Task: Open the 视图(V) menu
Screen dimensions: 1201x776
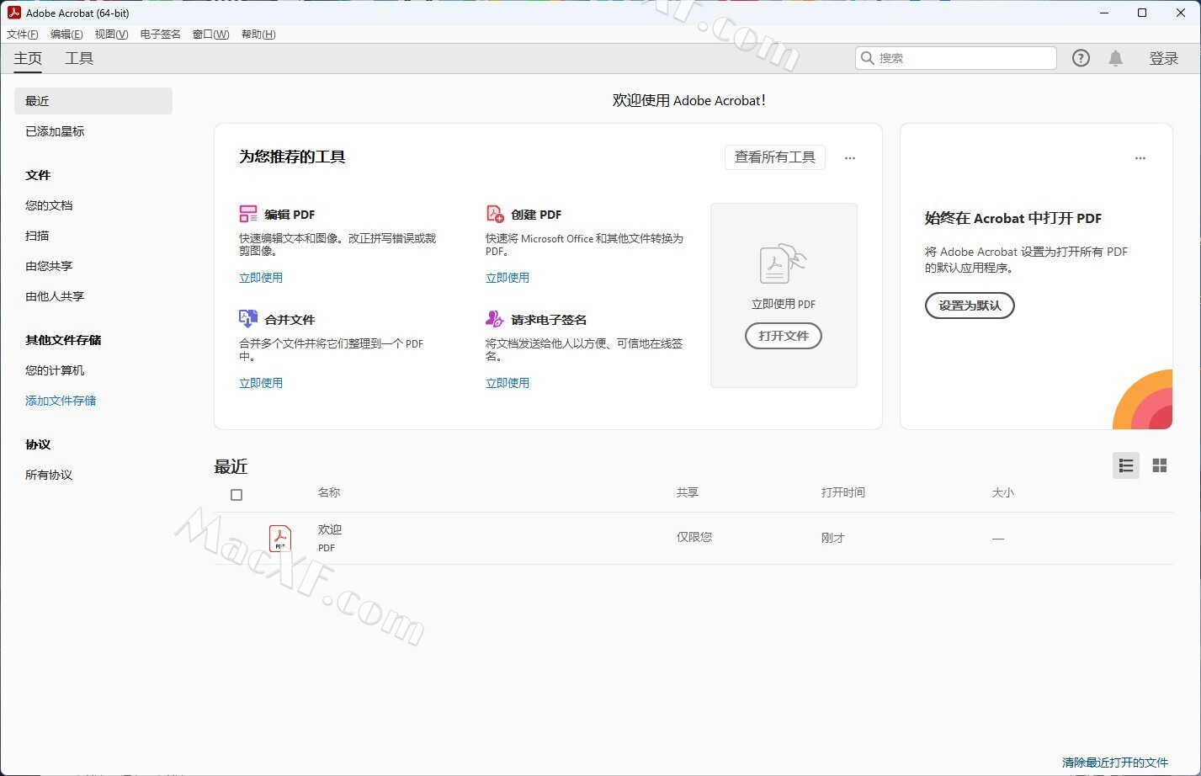Action: [111, 35]
